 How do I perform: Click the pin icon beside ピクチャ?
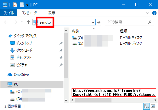[x=61, y=65]
